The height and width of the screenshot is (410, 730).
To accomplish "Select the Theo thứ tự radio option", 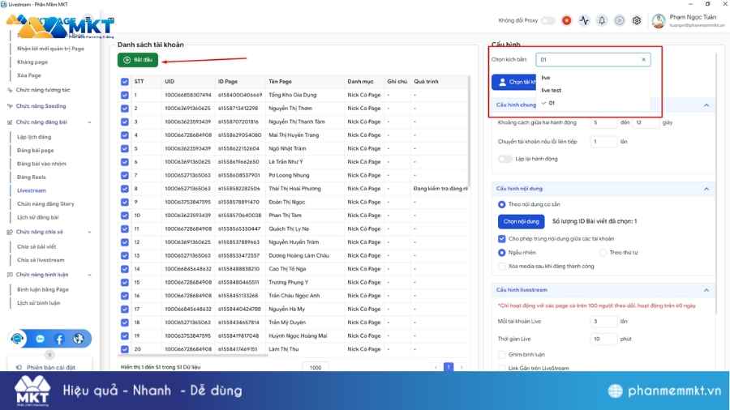I will (603, 252).
